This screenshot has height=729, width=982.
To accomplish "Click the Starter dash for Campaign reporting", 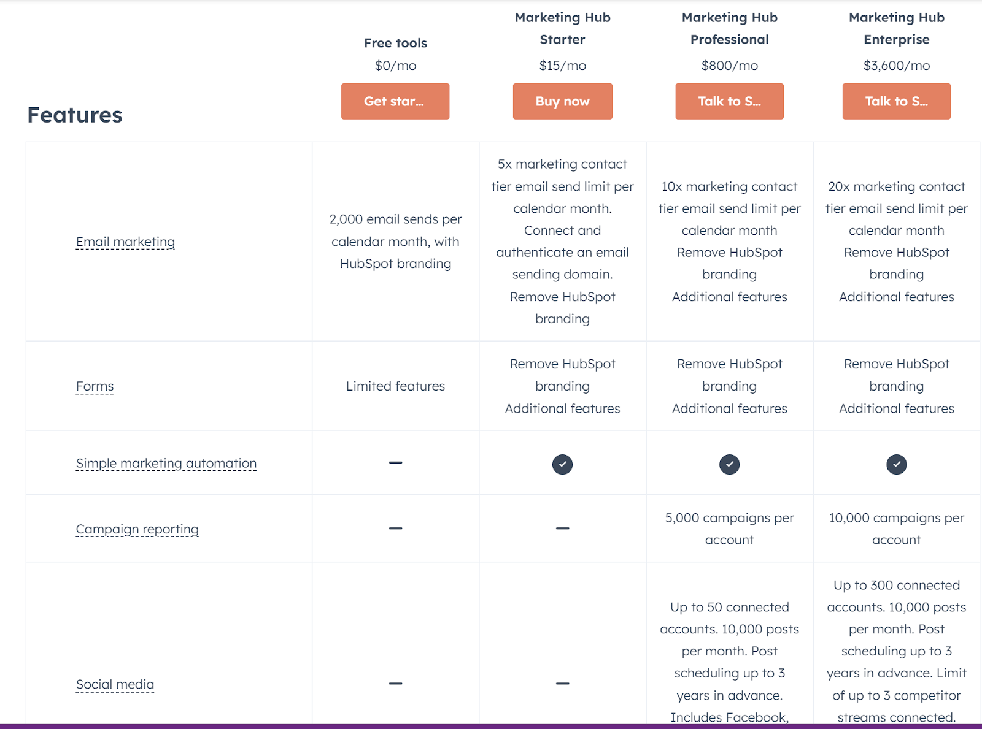I will pyautogui.click(x=562, y=528).
